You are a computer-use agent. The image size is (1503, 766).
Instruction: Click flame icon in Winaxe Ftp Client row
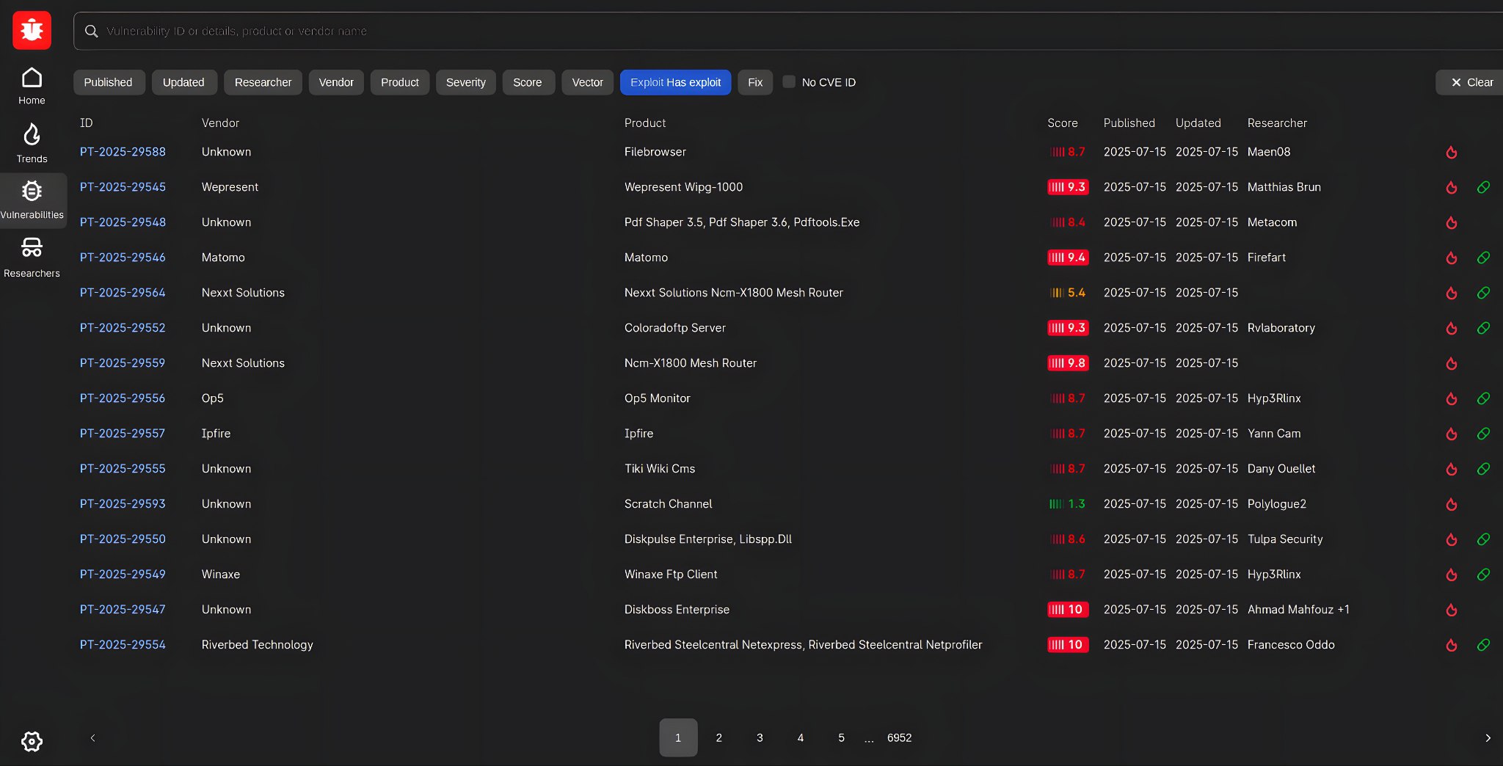[1451, 574]
